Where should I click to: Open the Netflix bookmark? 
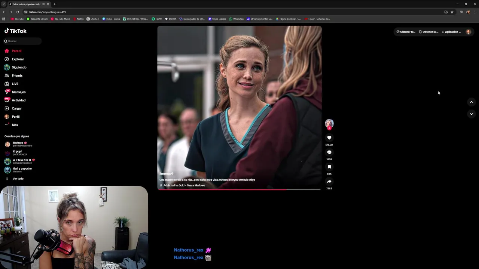pyautogui.click(x=79, y=19)
